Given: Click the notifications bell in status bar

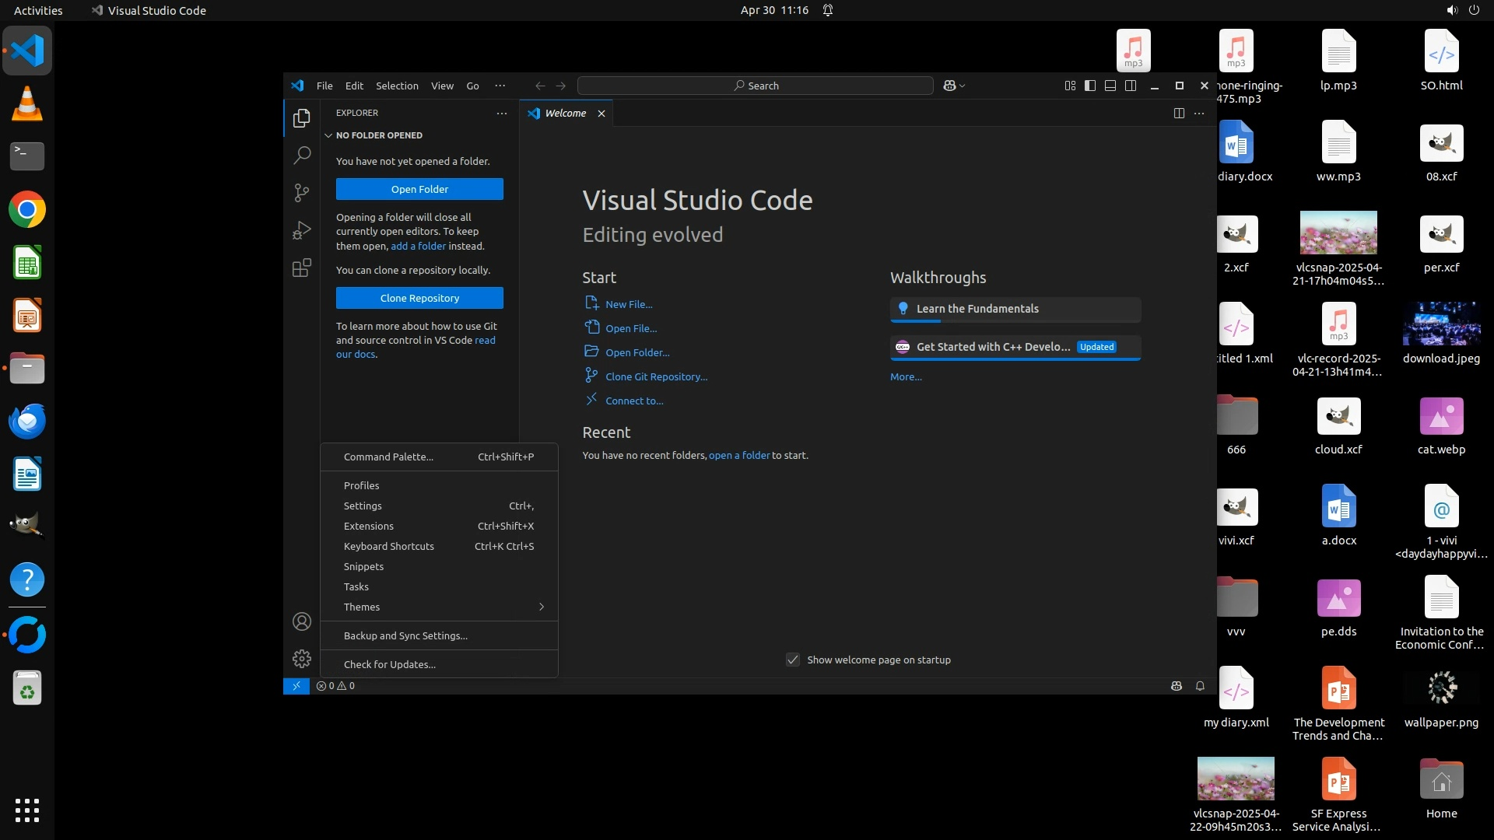Looking at the screenshot, I should pos(1200,686).
